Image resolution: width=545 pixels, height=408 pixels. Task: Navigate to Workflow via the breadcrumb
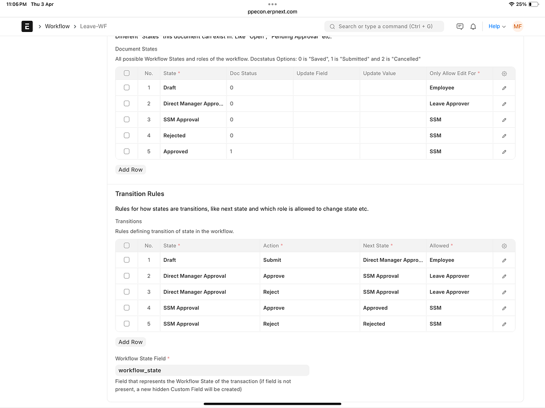(x=57, y=26)
